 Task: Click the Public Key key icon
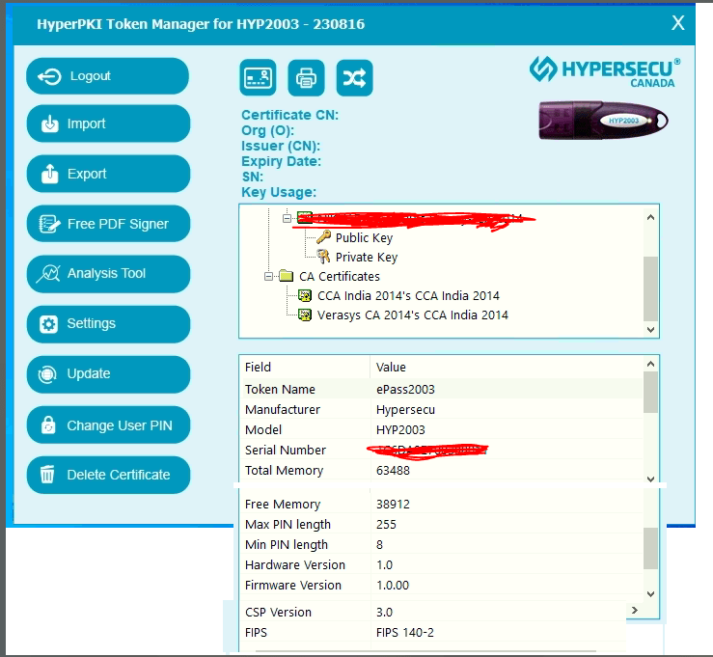click(x=323, y=237)
